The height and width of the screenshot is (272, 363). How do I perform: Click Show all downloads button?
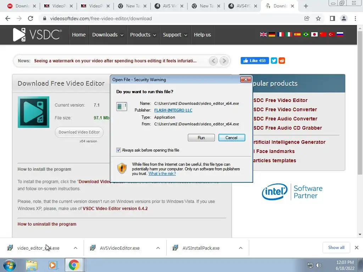tap(336, 248)
